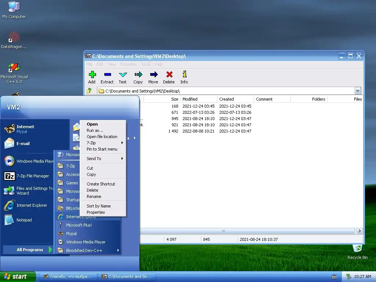Choose Cut in the context menu
Screen dimensions: 376x282
(x=103, y=168)
